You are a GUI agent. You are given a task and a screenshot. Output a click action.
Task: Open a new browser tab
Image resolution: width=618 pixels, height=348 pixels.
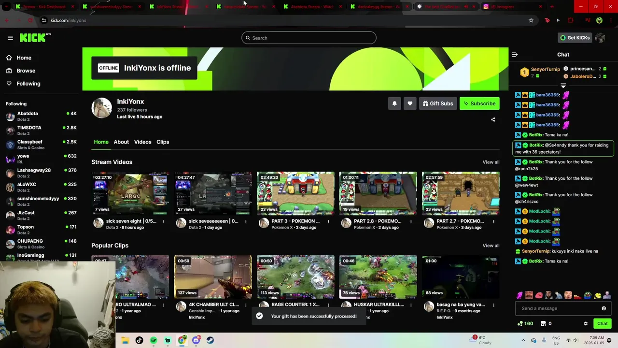[x=552, y=7]
